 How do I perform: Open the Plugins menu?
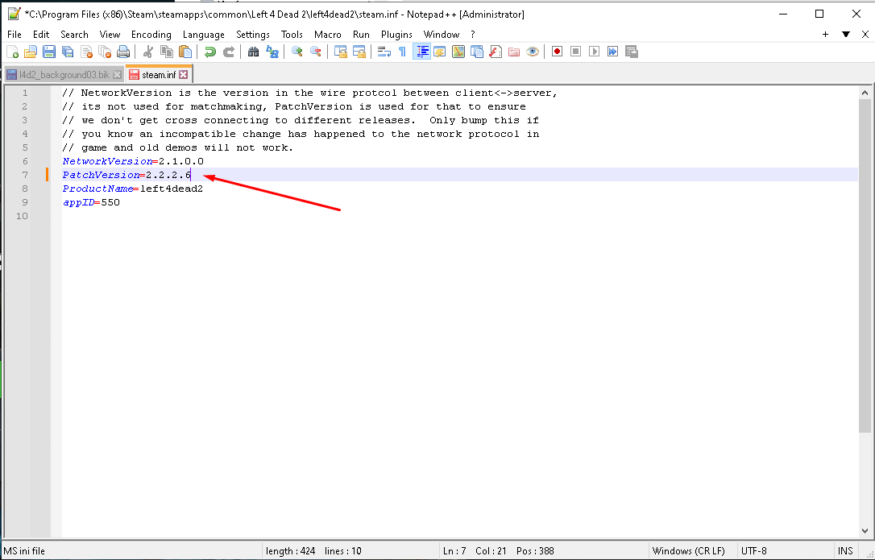(396, 35)
